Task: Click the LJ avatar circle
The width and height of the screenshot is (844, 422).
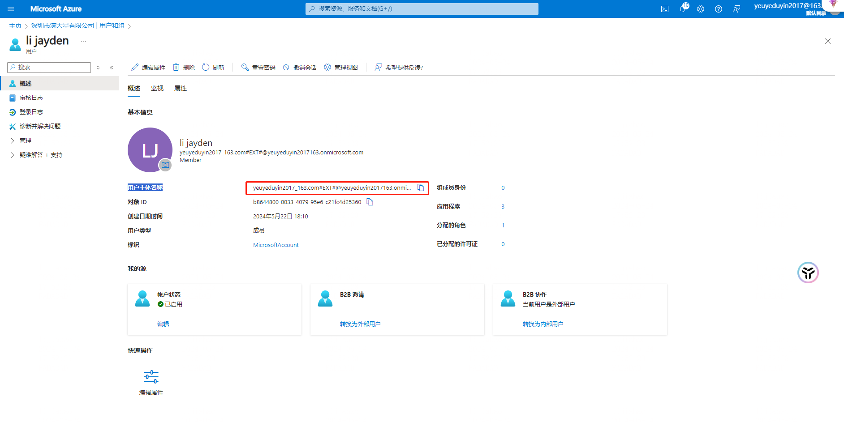Action: click(150, 150)
